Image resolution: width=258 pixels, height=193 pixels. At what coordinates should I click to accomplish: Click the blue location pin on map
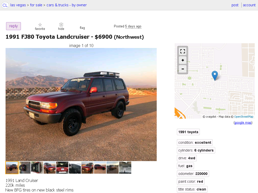[215, 75]
